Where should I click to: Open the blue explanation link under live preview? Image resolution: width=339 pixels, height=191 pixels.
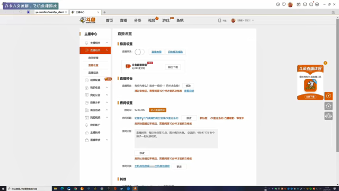pos(189,91)
